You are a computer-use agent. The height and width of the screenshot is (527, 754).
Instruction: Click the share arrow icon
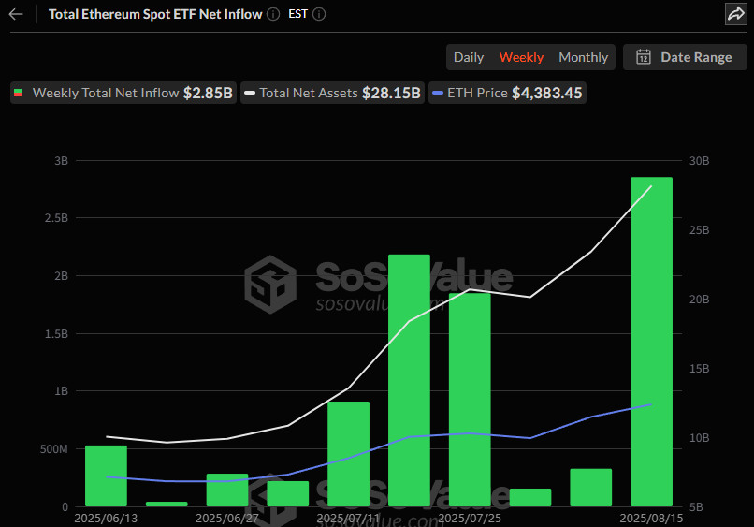point(735,14)
